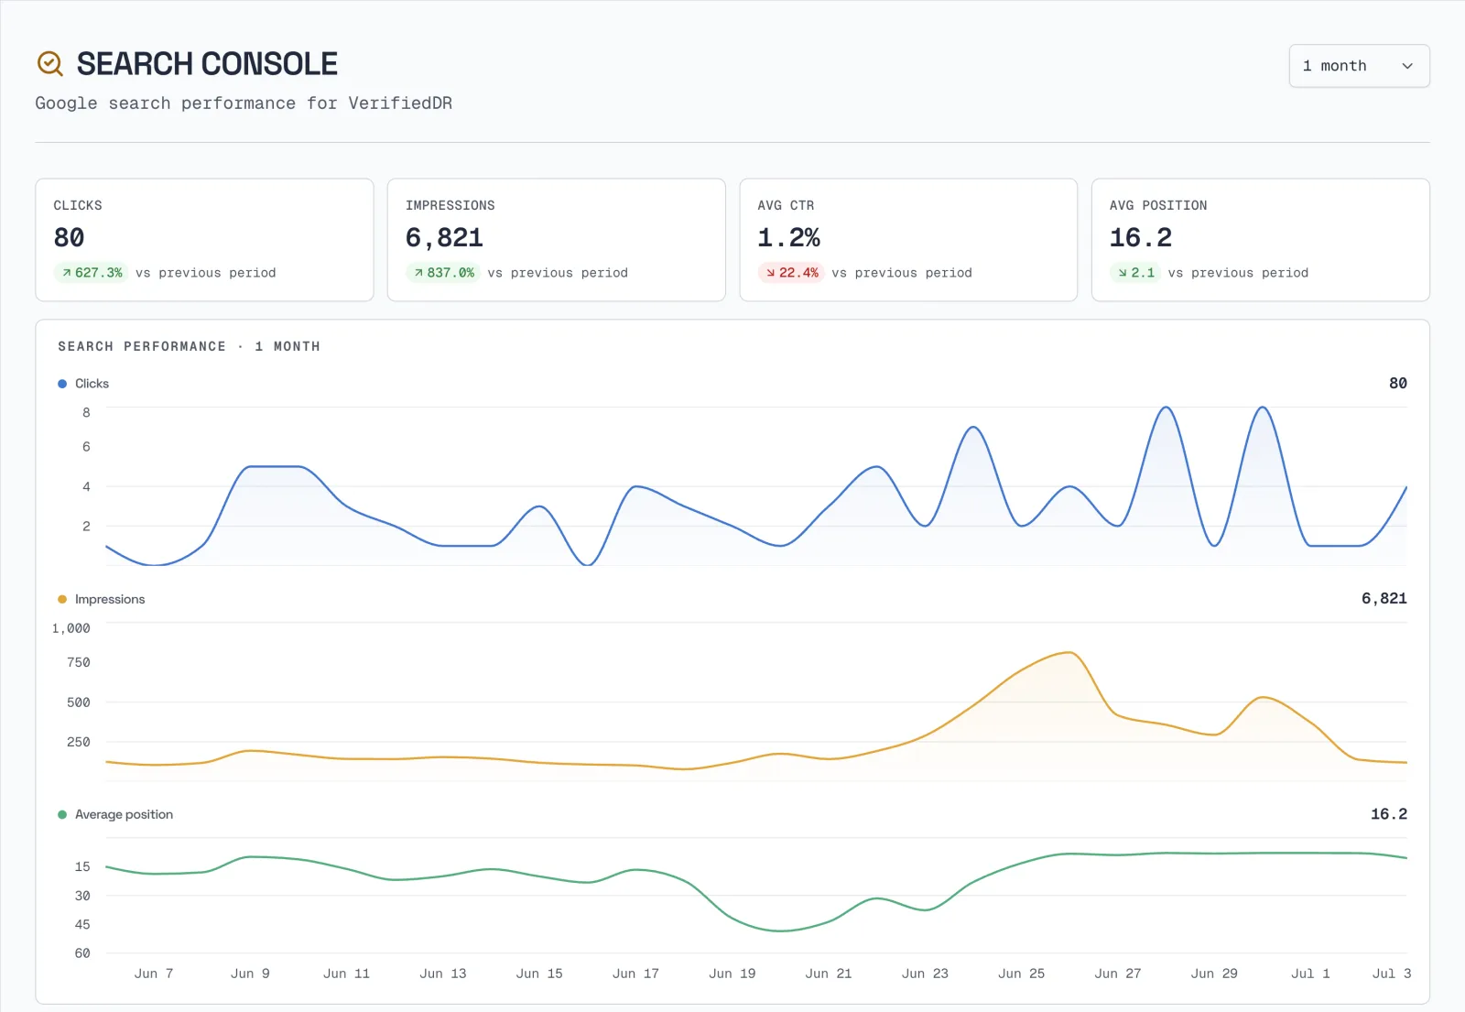Click the up-arrow icon beside 837.0%
Screen dimensions: 1465x1012
(418, 273)
